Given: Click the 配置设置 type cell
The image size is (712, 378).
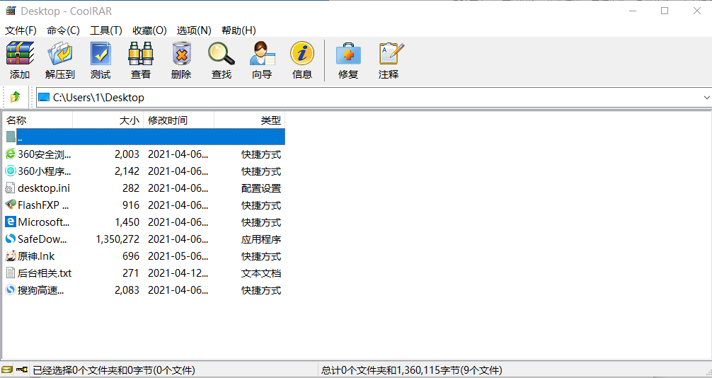Looking at the screenshot, I should point(261,188).
